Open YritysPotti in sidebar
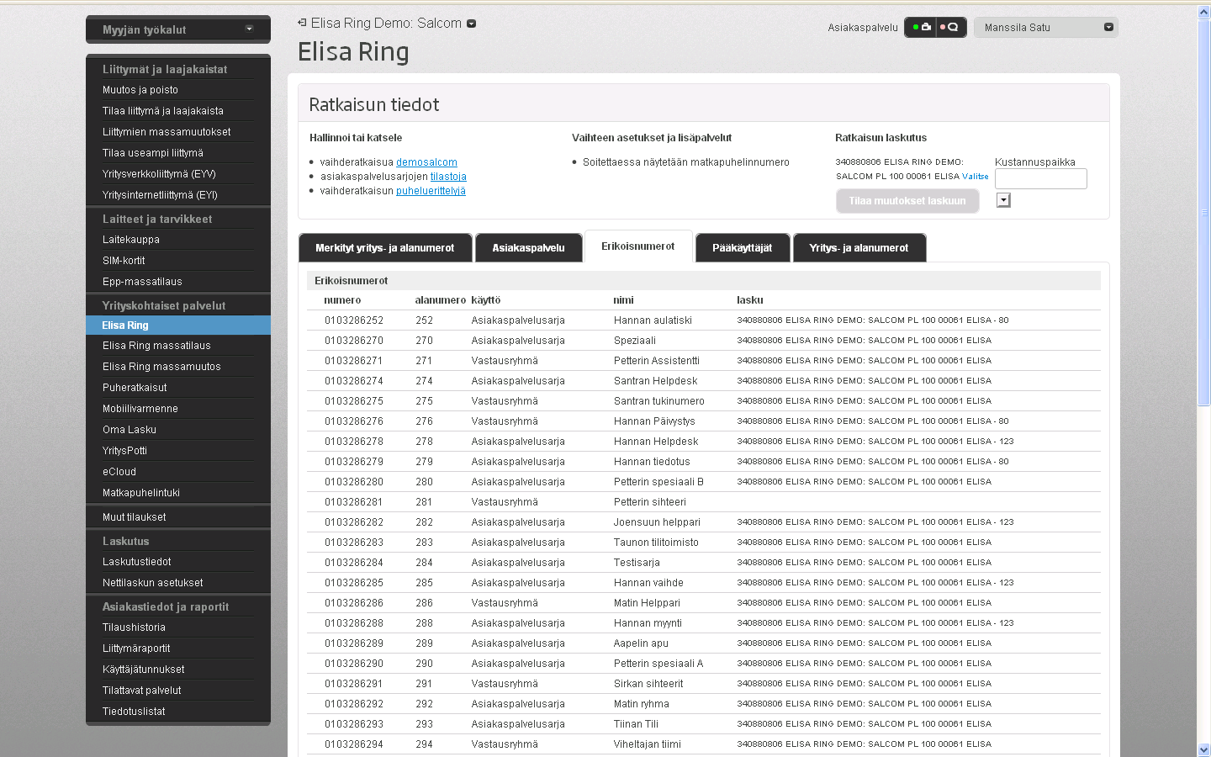1211x757 pixels. click(124, 451)
